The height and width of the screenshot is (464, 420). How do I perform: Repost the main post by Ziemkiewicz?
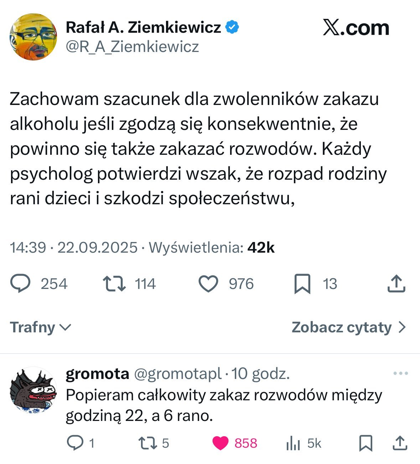tap(114, 284)
